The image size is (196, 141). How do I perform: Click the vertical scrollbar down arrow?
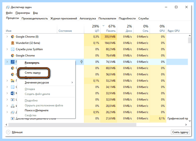coord(189,121)
